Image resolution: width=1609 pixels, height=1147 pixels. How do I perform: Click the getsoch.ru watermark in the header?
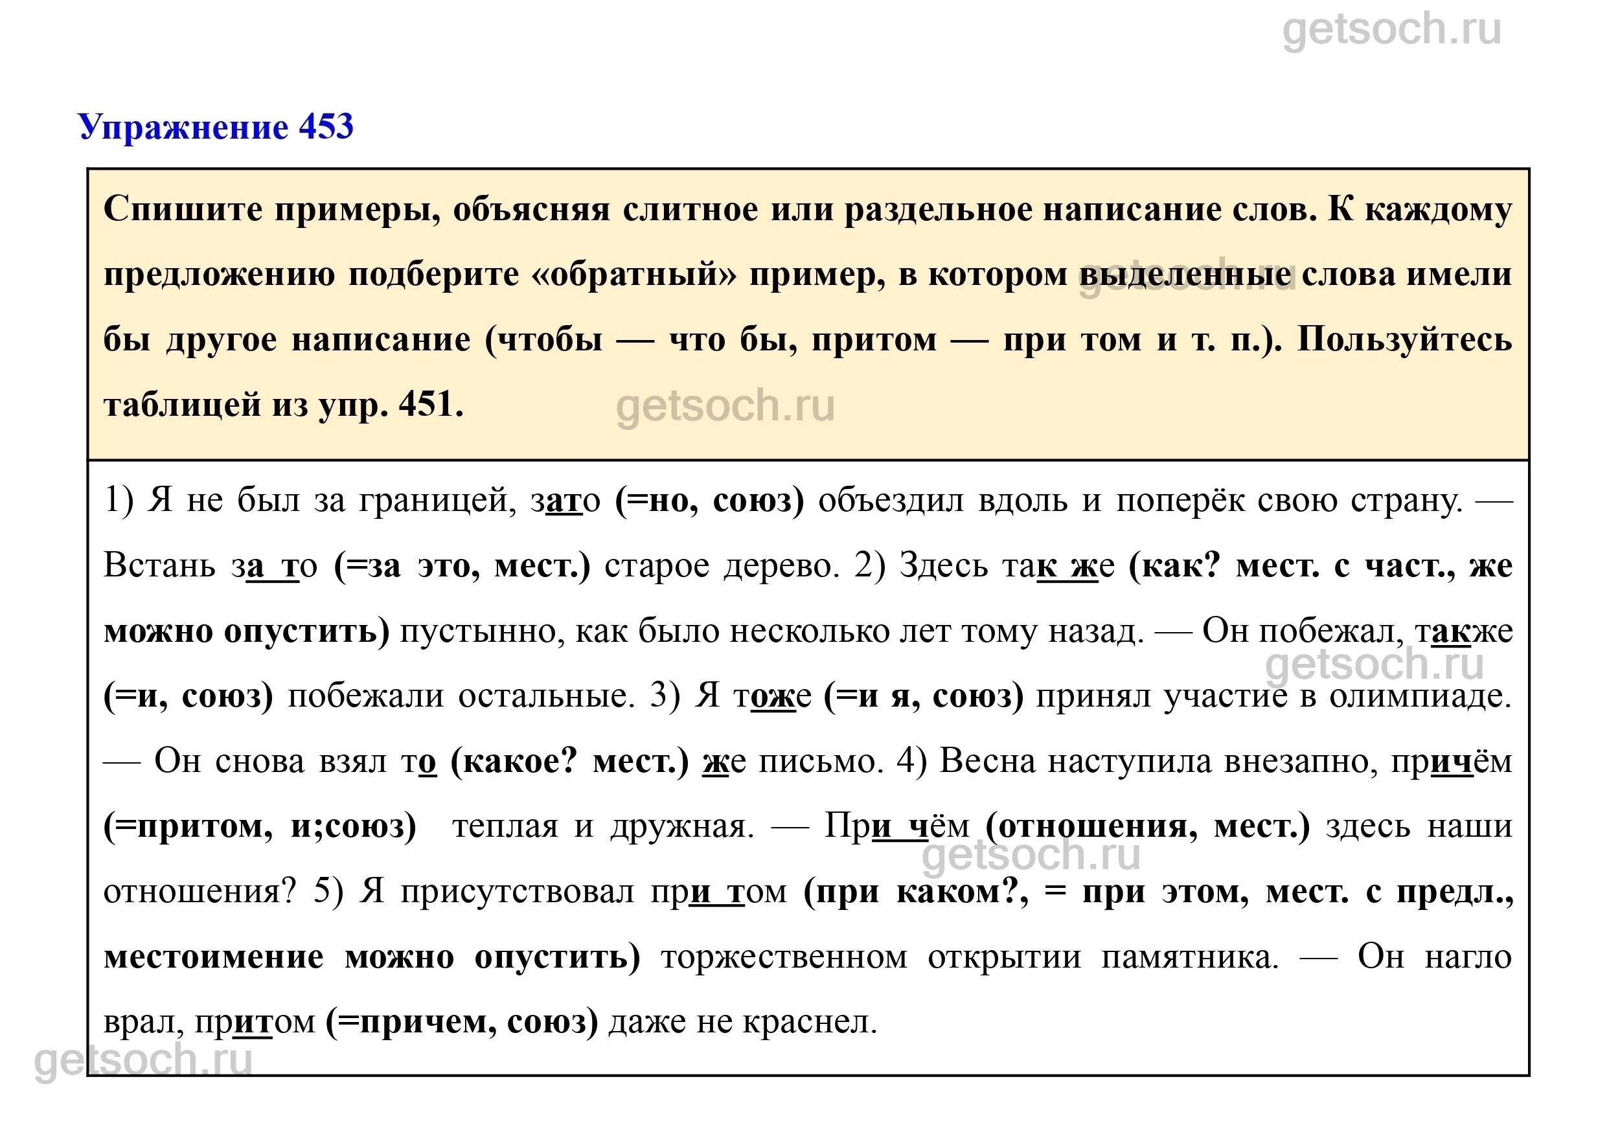pyautogui.click(x=1391, y=30)
